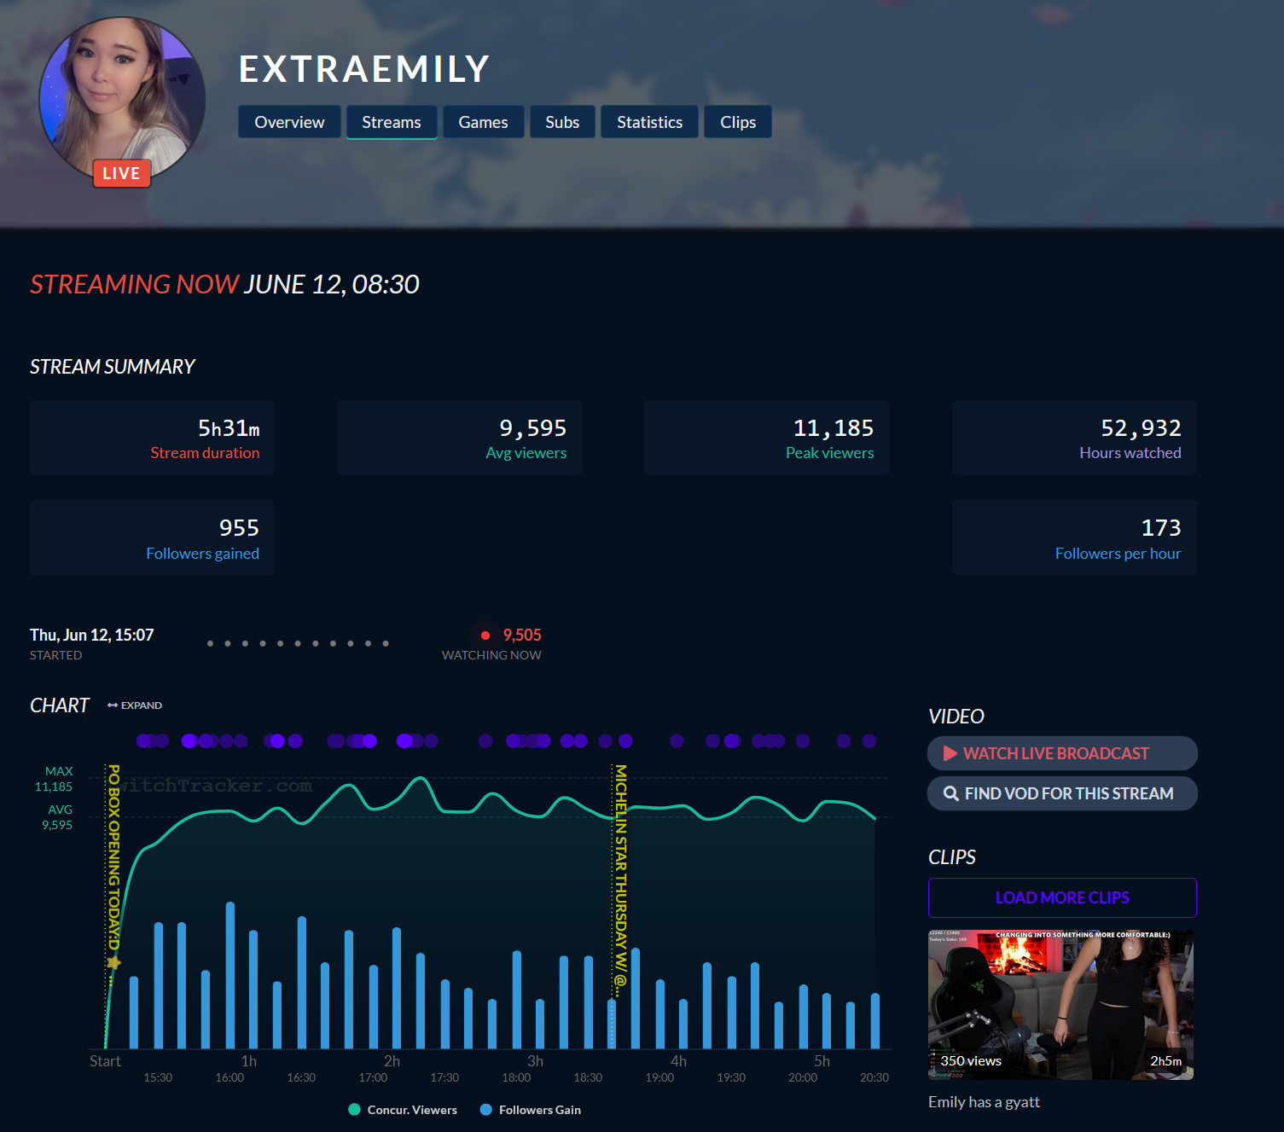This screenshot has height=1132, width=1284.
Task: Click the 5h31m stream duration card
Action: point(152,438)
